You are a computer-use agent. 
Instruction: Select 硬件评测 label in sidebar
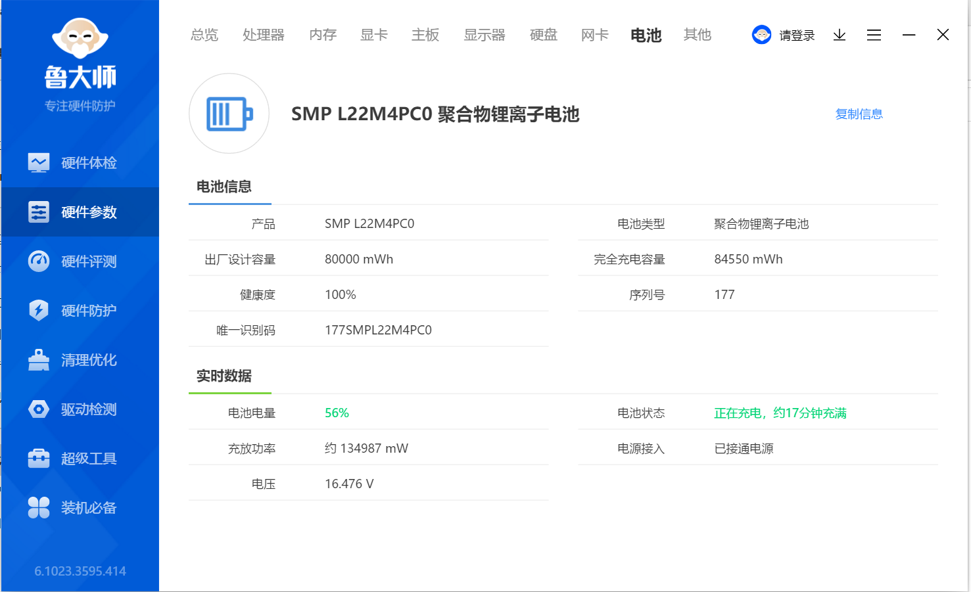coord(89,262)
